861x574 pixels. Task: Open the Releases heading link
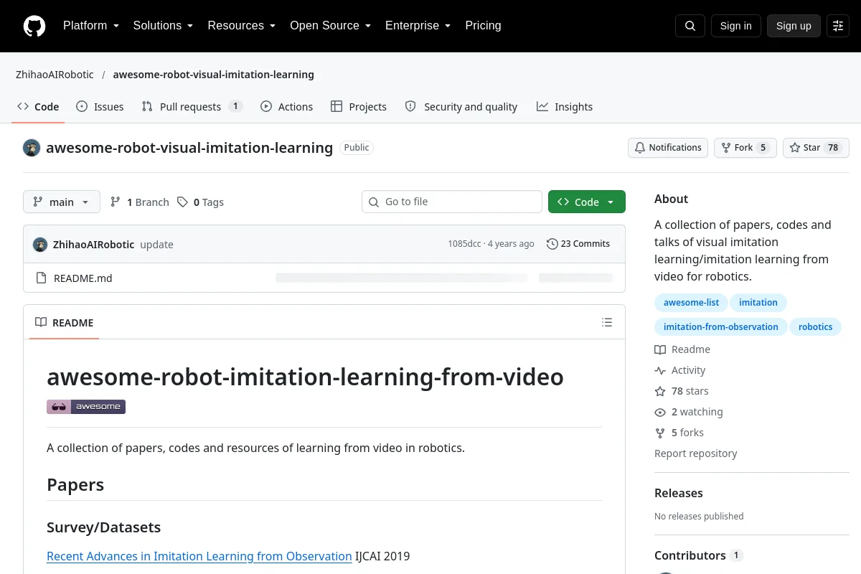679,493
